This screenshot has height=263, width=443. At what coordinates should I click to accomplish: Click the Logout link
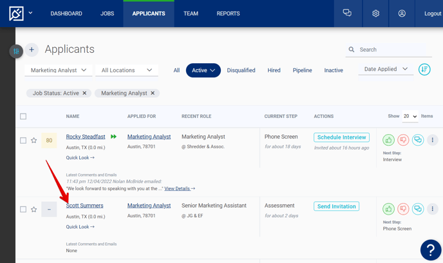433,14
